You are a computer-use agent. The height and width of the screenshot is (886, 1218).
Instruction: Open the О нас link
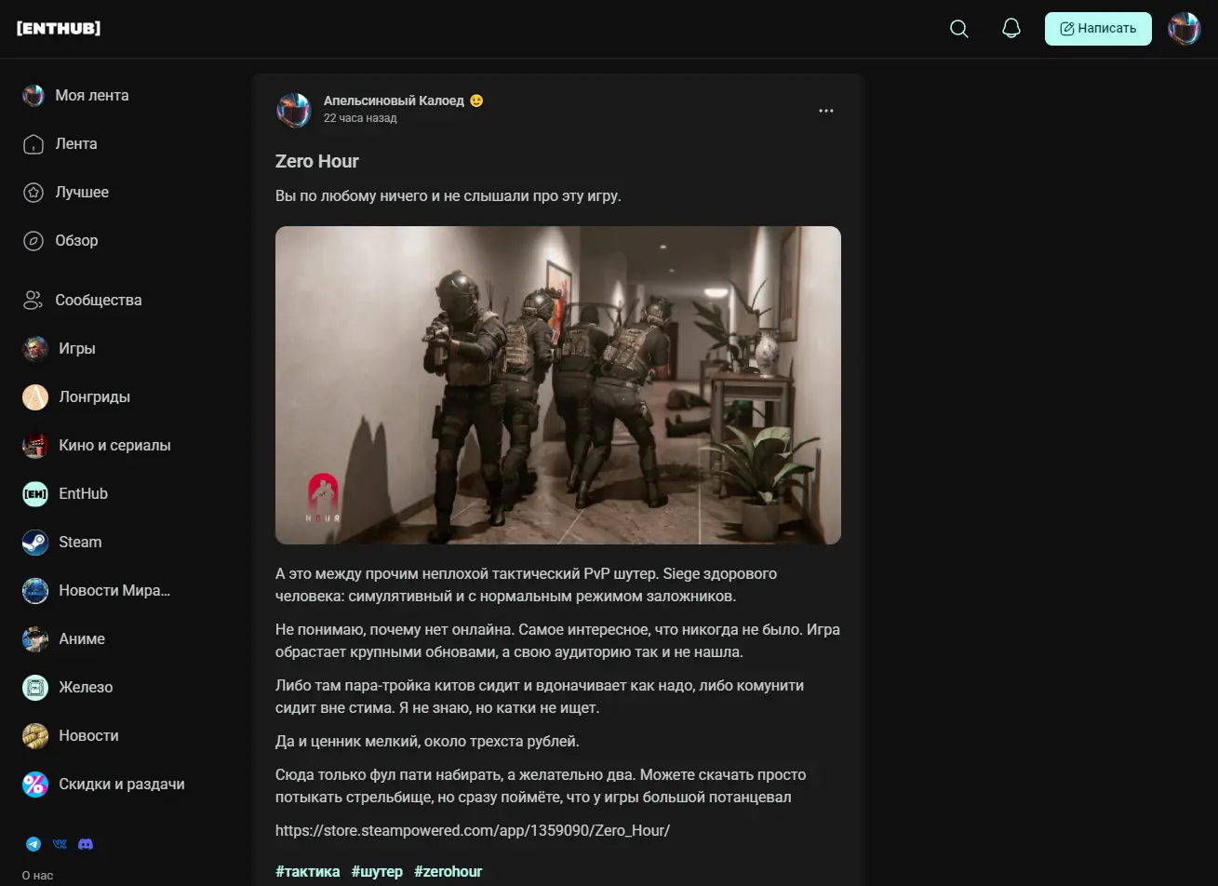[37, 876]
